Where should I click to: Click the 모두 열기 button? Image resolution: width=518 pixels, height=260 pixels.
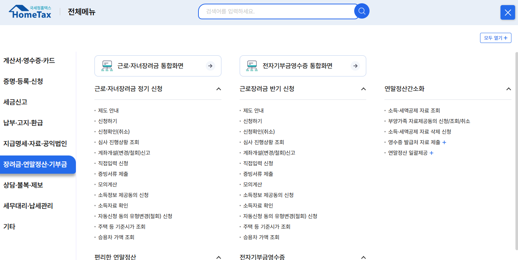click(495, 38)
